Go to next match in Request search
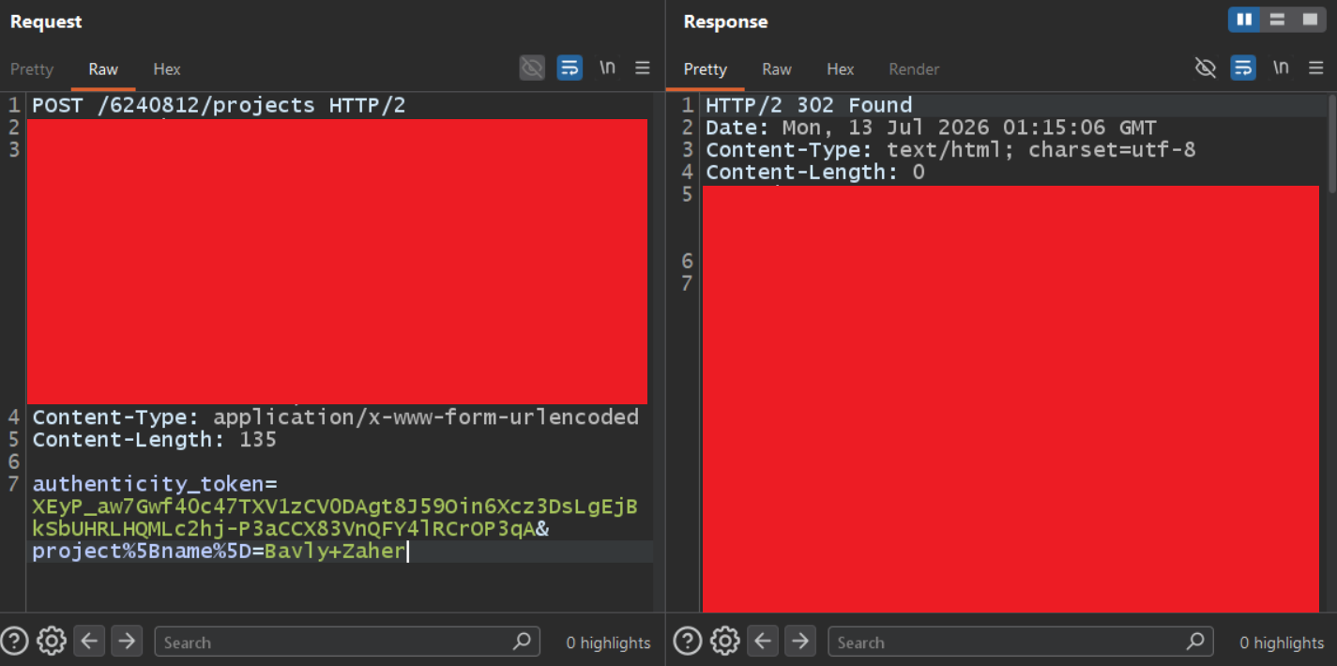The height and width of the screenshot is (666, 1337). (x=127, y=641)
